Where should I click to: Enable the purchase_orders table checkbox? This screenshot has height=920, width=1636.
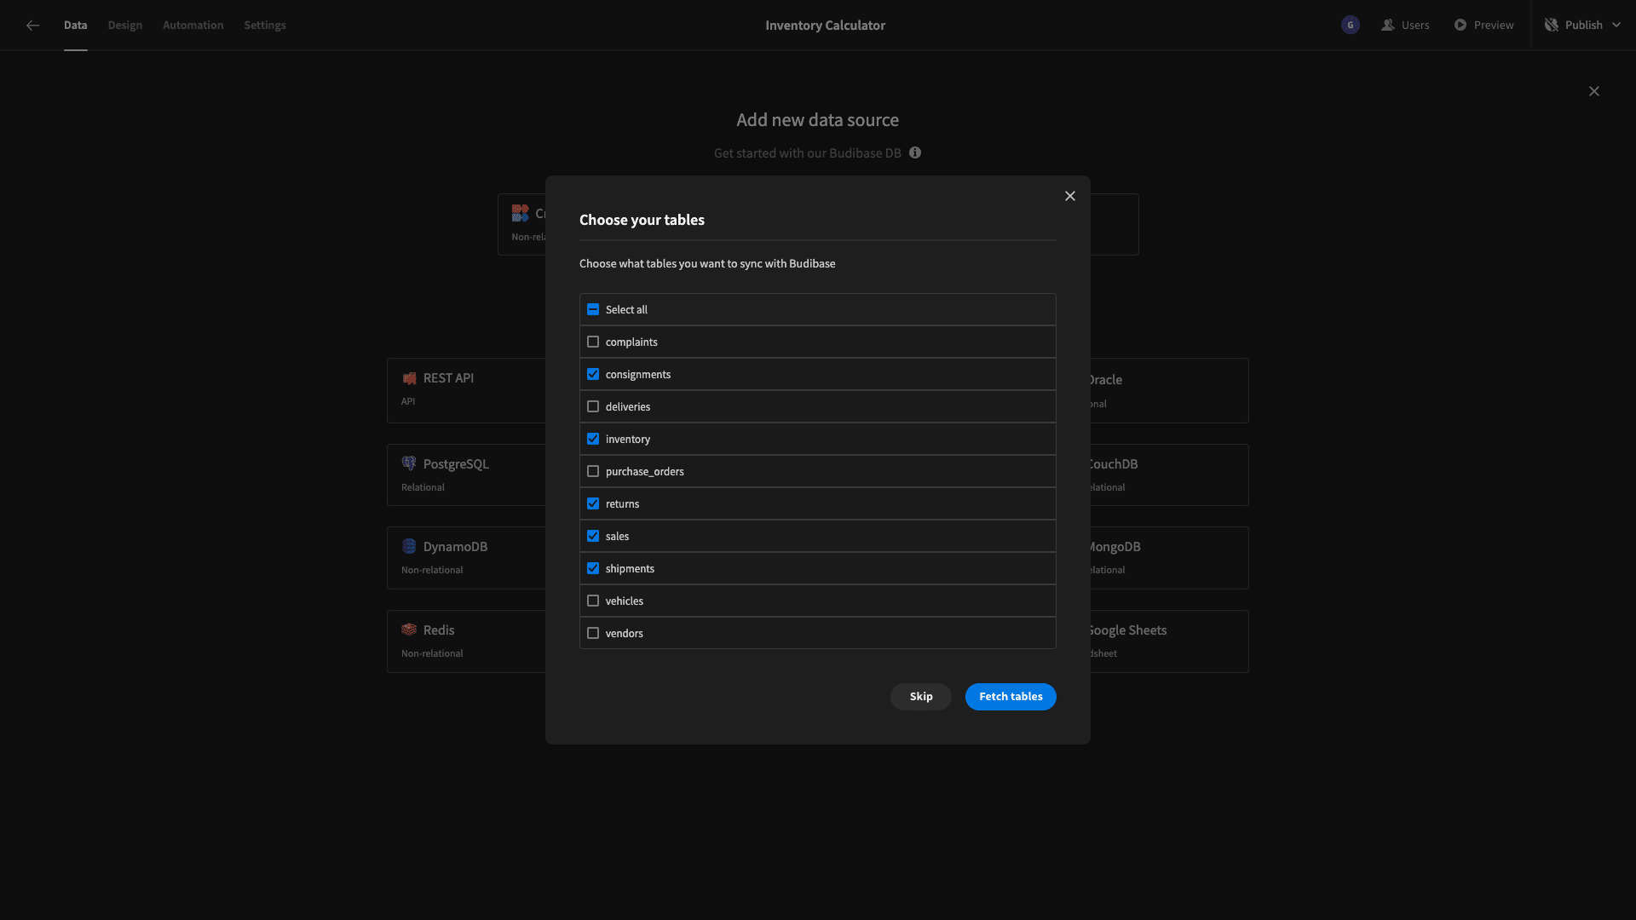click(x=593, y=471)
